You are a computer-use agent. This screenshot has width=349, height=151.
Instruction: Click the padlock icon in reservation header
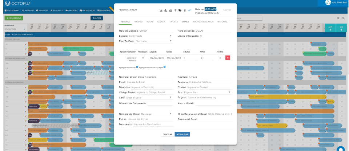click(171, 10)
